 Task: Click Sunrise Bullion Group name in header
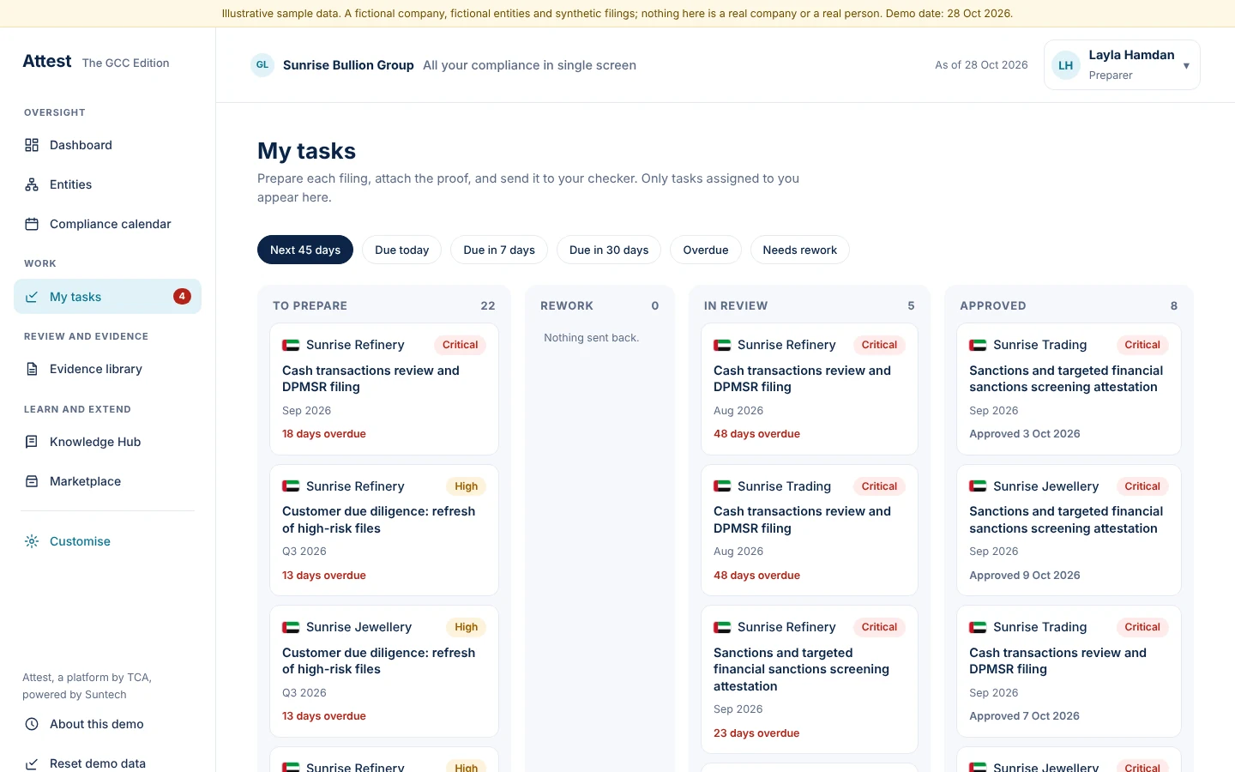click(348, 65)
